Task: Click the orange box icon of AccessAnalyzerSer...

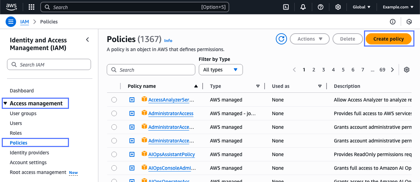Action: (144, 99)
